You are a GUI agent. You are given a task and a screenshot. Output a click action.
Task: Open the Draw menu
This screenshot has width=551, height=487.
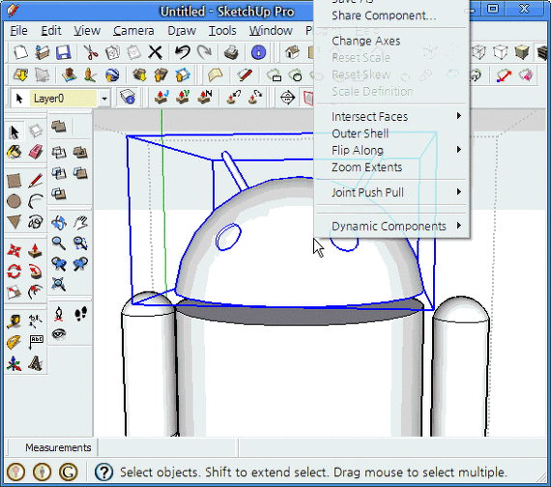click(x=182, y=31)
